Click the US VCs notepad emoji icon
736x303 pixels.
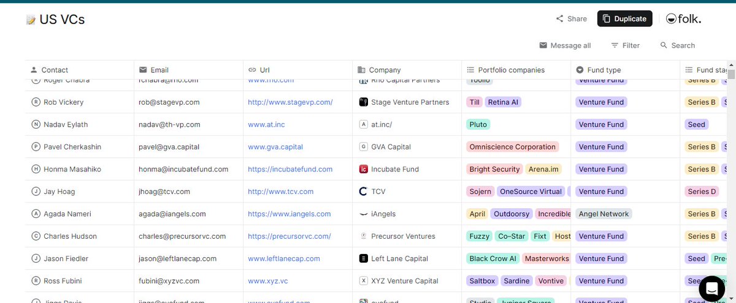tap(31, 20)
